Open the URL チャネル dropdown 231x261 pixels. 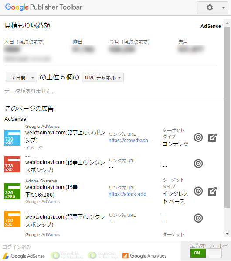click(103, 78)
